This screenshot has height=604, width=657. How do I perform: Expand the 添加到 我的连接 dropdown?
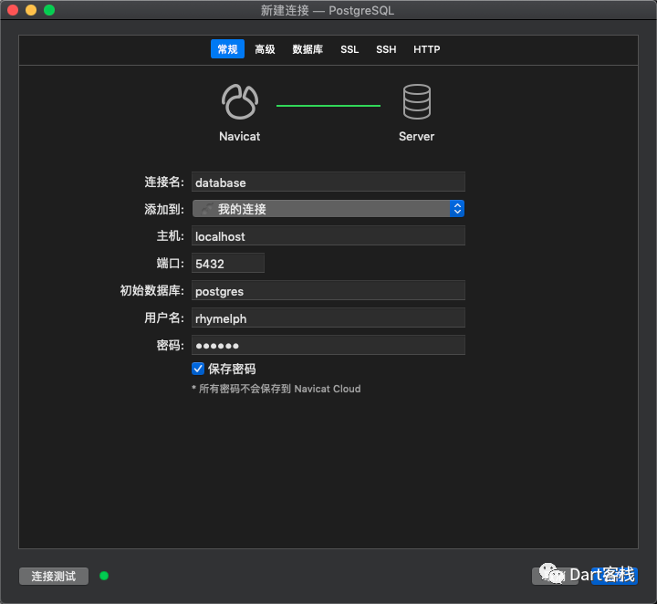(328, 209)
